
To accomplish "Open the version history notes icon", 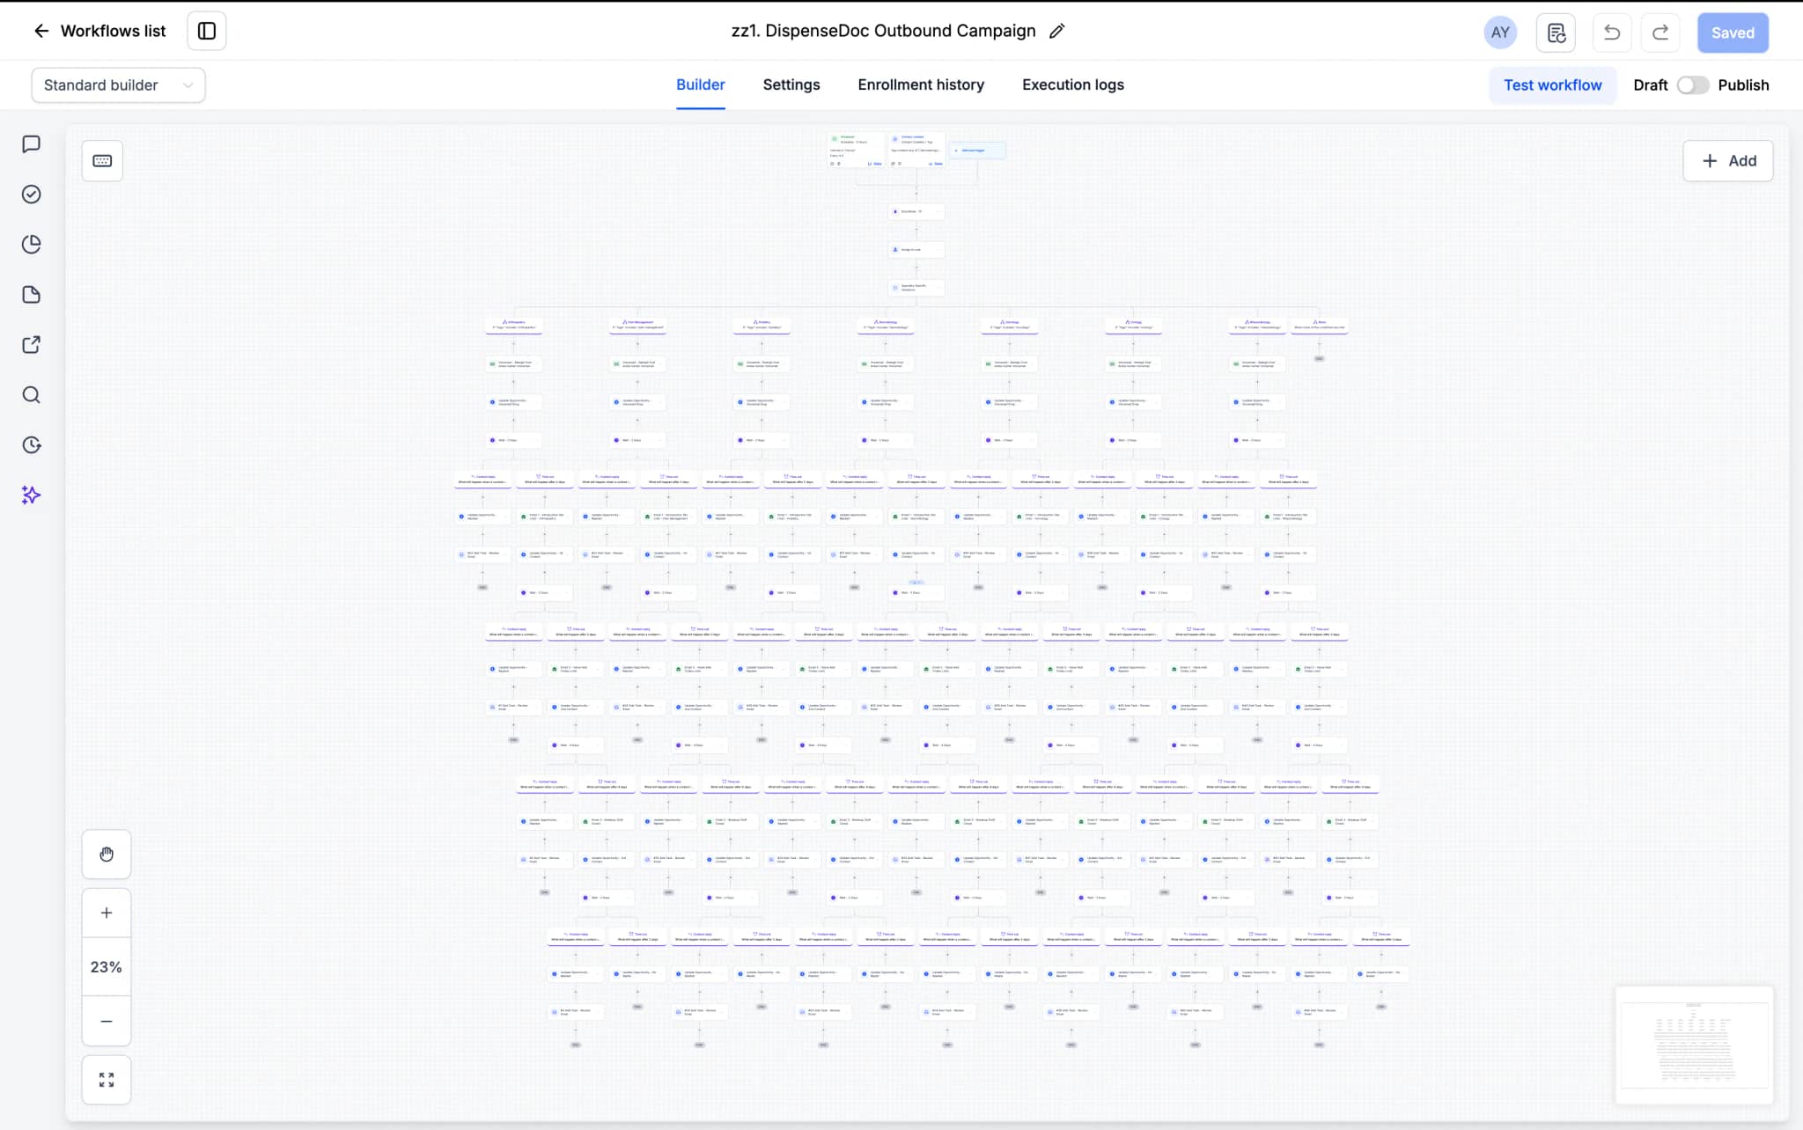I will [1556, 33].
